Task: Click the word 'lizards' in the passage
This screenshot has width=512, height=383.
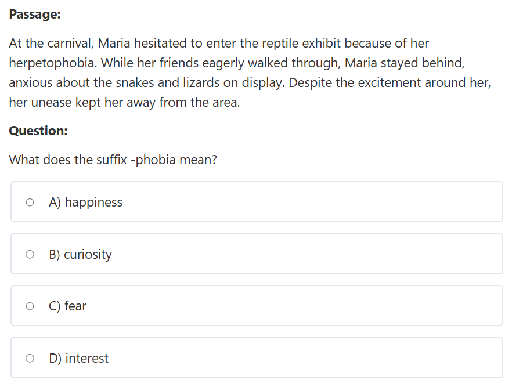Action: [201, 83]
